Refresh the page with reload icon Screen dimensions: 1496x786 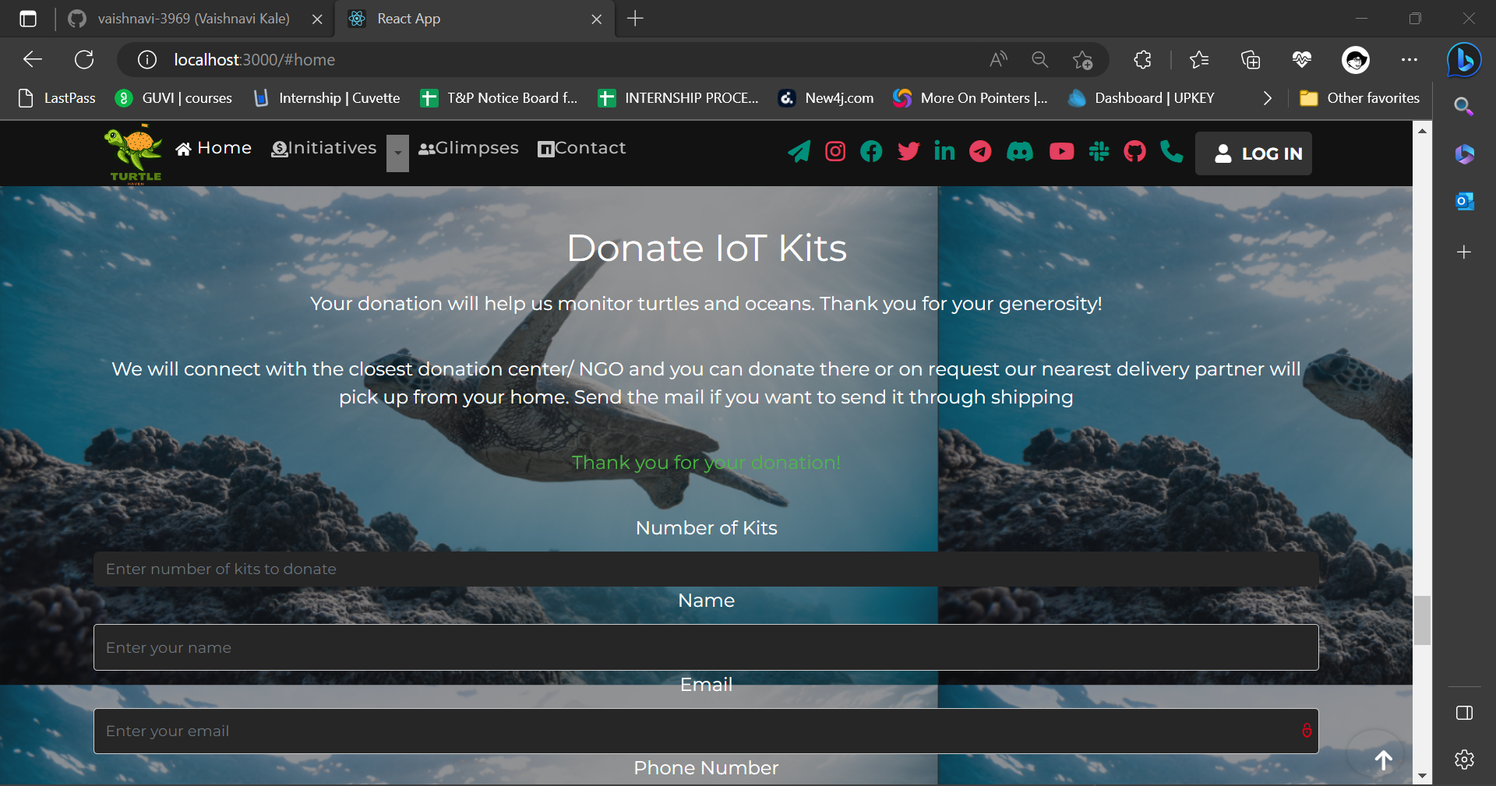pos(84,59)
